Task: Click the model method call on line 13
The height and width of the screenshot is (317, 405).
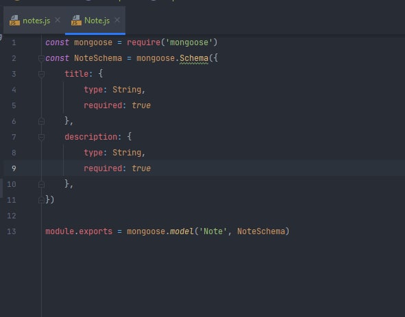Action: (182, 231)
